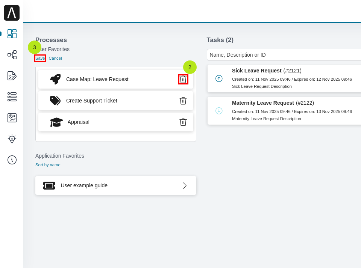Delete Create Support Ticket favorite
Screen dimensions: 361x268
click(x=183, y=101)
